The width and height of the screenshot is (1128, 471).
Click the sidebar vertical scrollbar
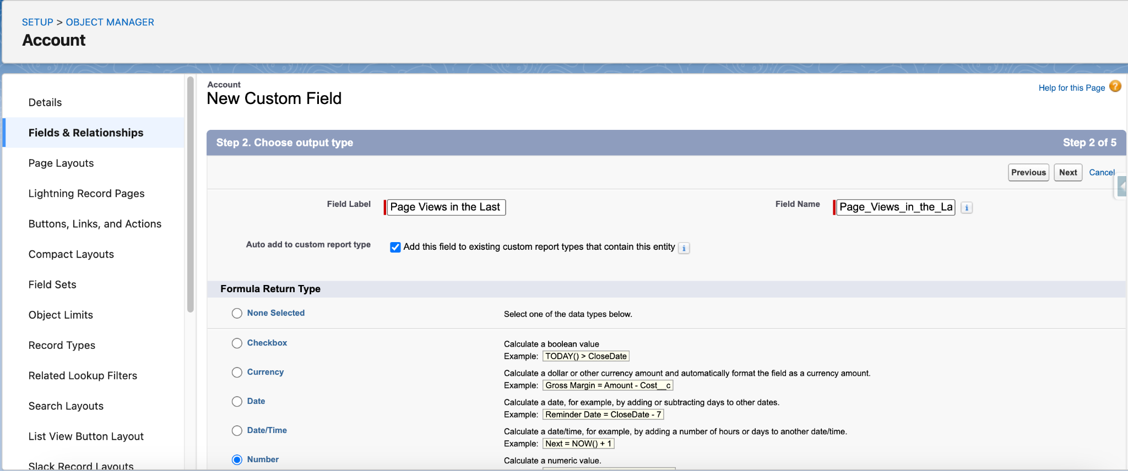[x=191, y=194]
